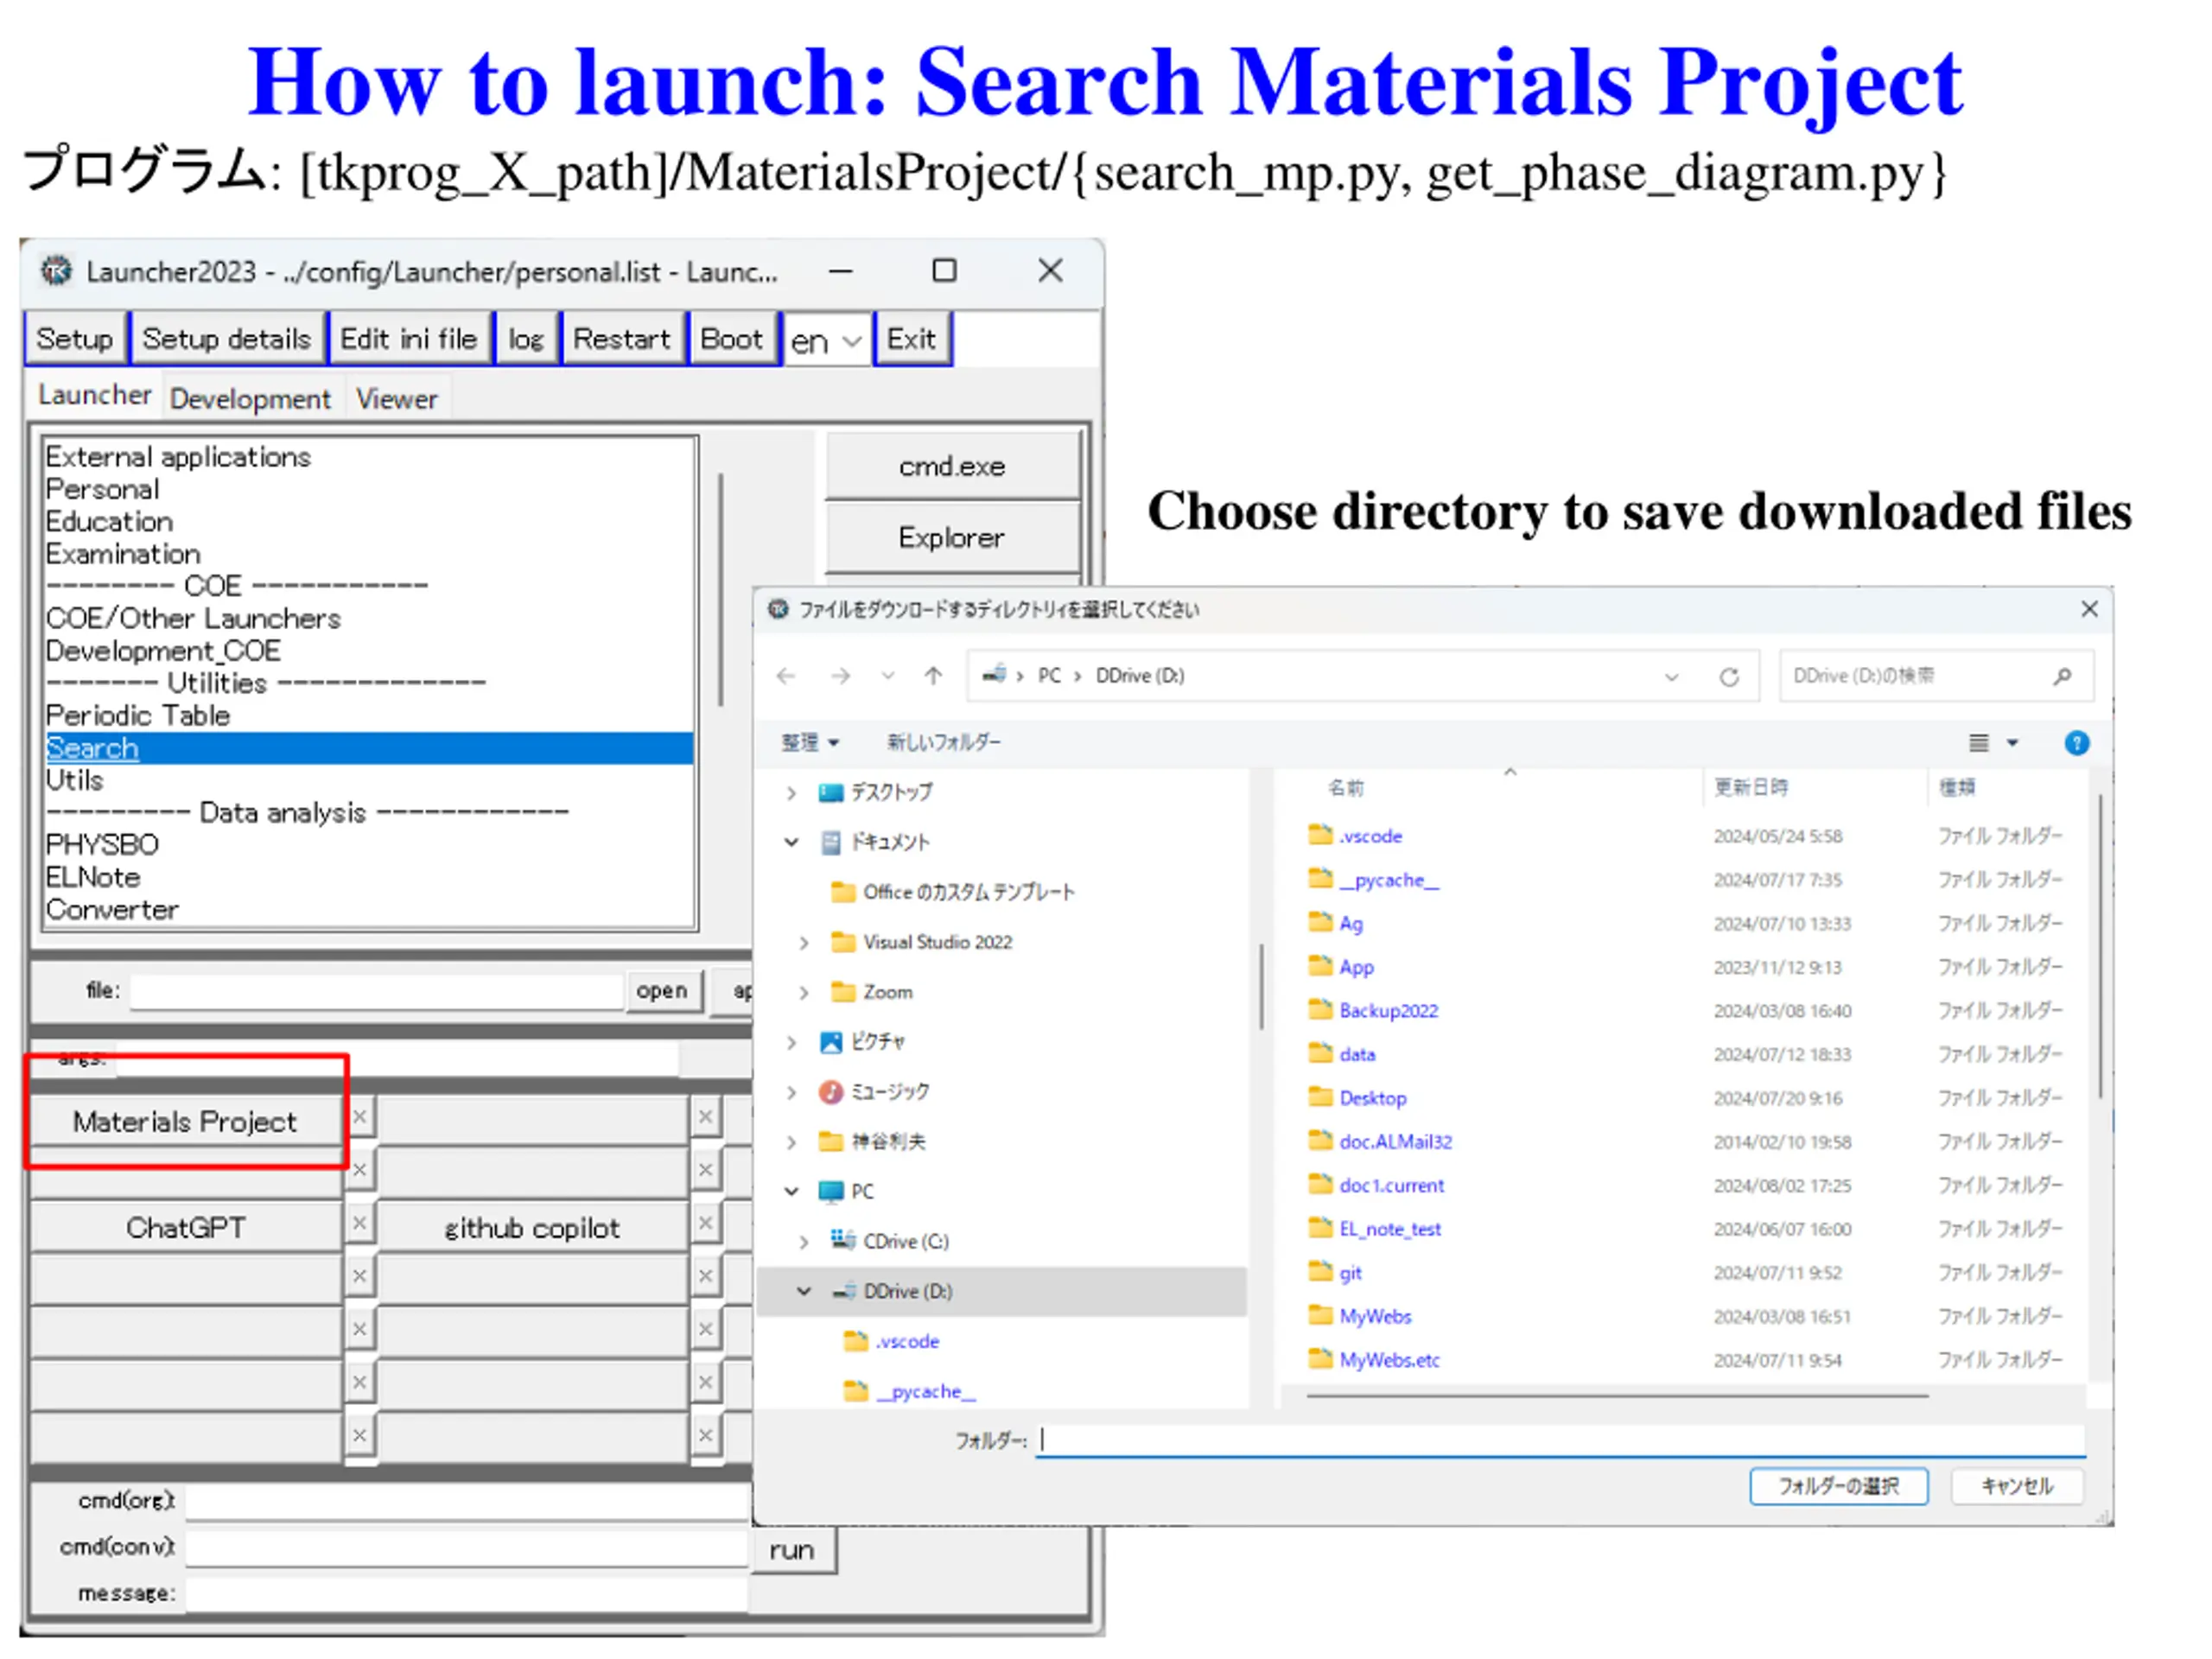Click the refresh icon in address bar
Image resolution: width=2212 pixels, height=1659 pixels.
coord(1729,677)
